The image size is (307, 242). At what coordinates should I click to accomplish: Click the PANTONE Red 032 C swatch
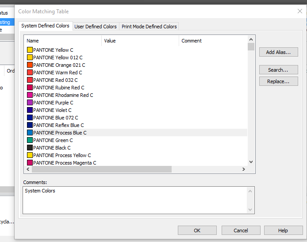(30, 80)
